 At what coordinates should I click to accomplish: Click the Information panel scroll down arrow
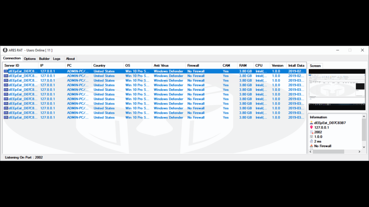tap(364, 147)
